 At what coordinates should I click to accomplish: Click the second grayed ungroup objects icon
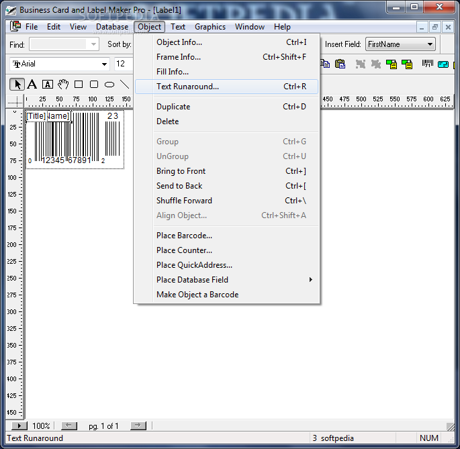(x=376, y=64)
